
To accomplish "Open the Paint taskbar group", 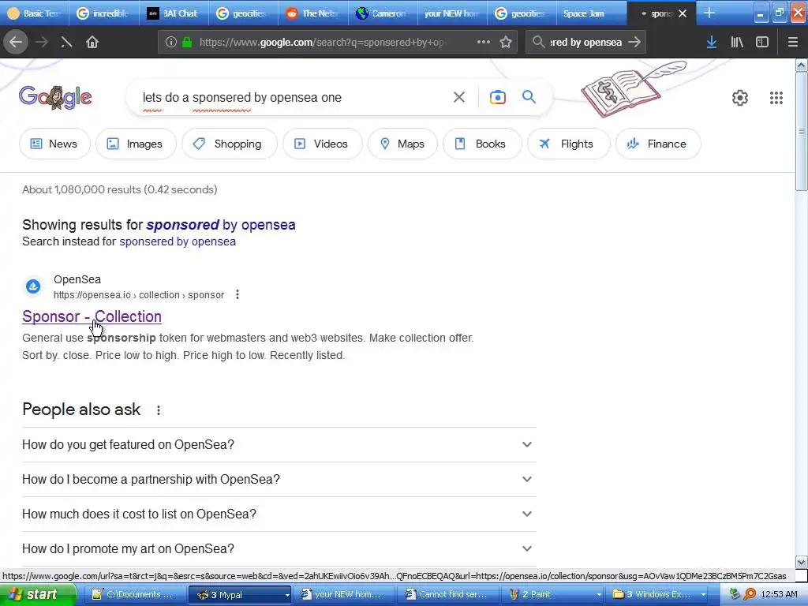I will coord(552,594).
